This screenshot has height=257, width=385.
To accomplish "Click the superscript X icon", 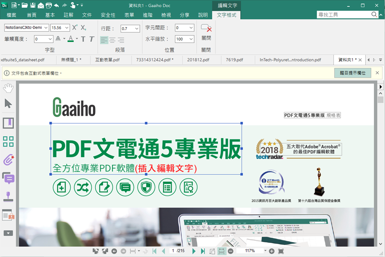I will 74,28.
